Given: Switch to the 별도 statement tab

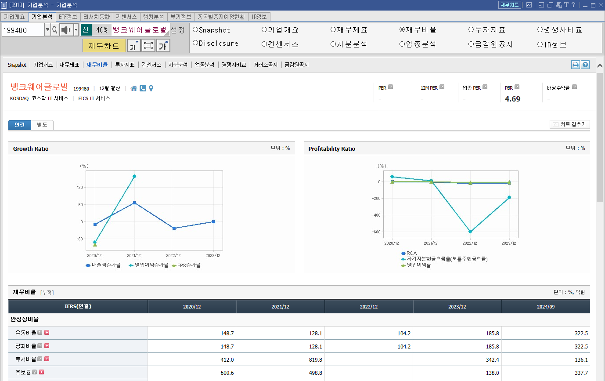Looking at the screenshot, I should pyautogui.click(x=42, y=125).
